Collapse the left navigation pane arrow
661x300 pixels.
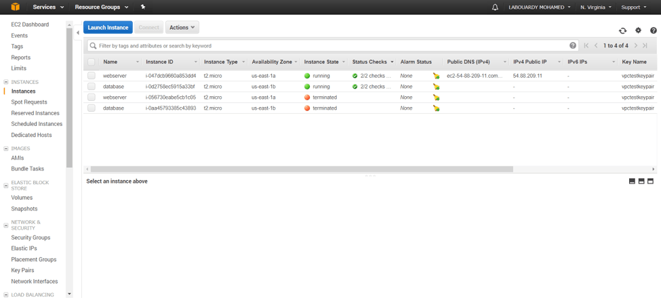click(x=78, y=33)
